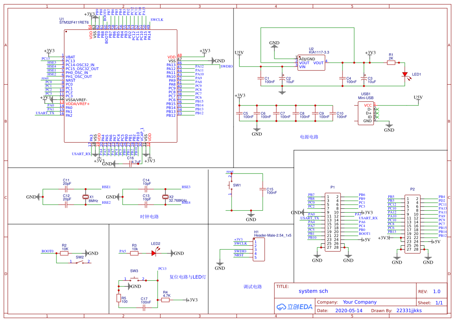Select the P1 connector body

[332, 222]
